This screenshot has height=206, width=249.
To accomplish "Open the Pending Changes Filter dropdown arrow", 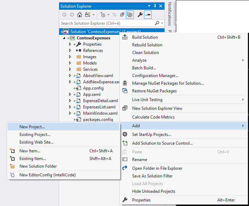I will (x=109, y=15).
